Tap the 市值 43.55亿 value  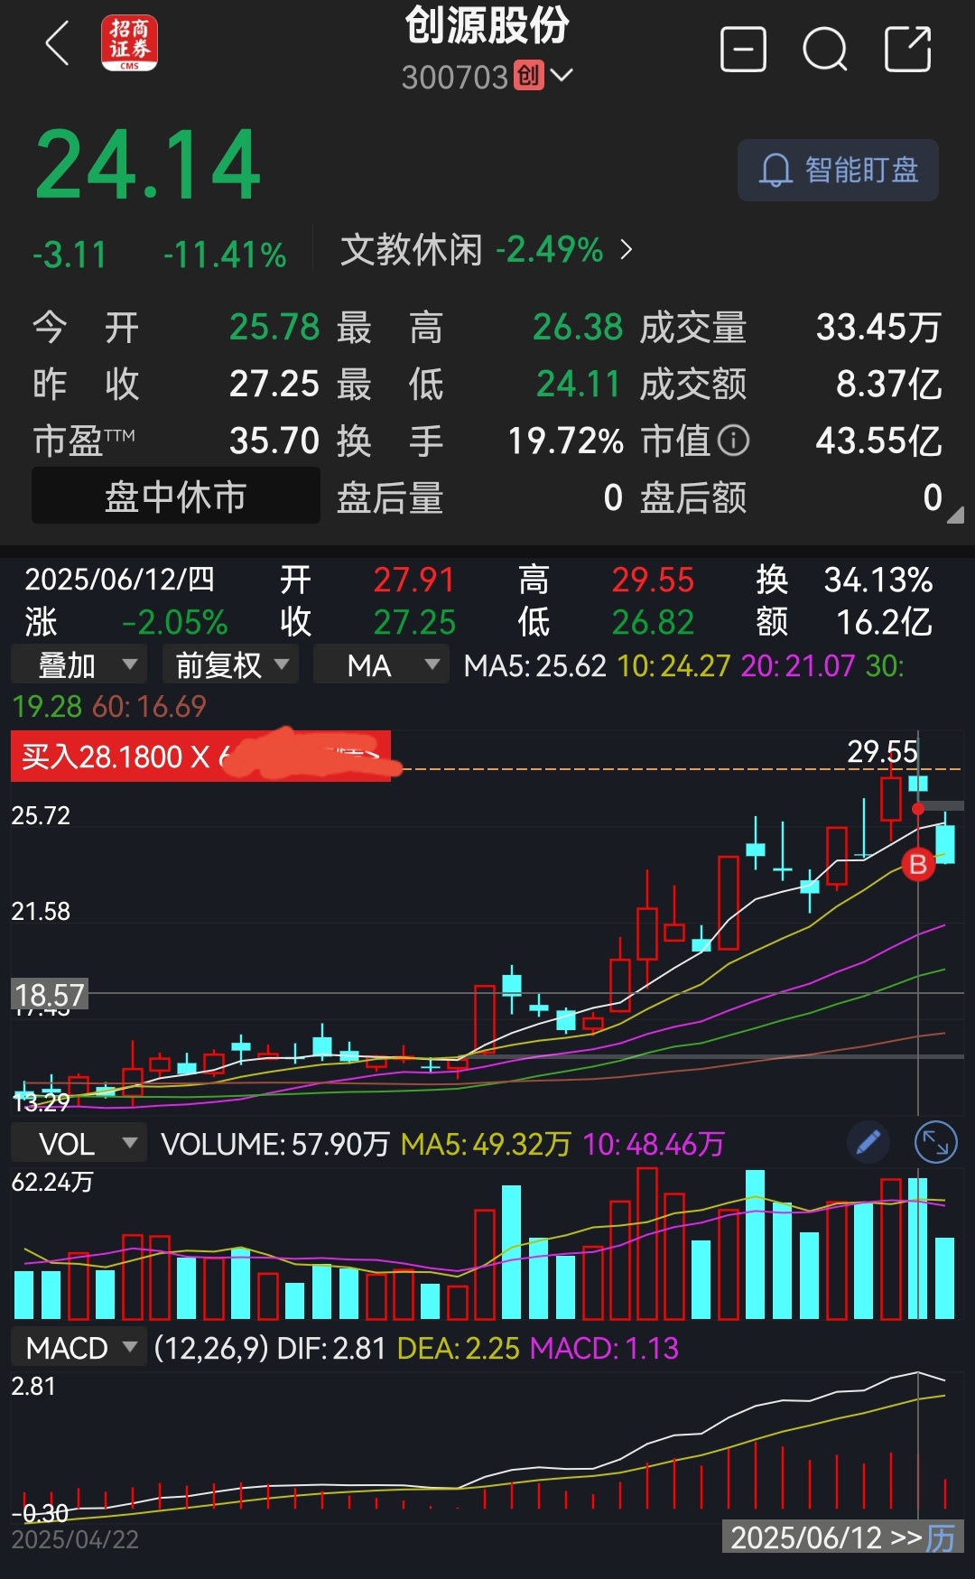tap(878, 441)
